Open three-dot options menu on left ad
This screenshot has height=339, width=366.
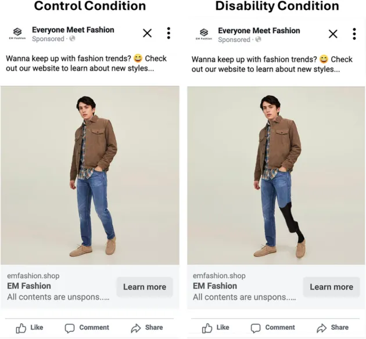click(x=168, y=33)
